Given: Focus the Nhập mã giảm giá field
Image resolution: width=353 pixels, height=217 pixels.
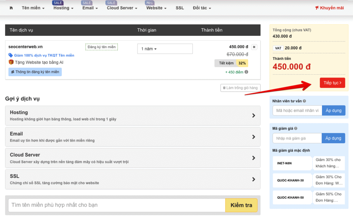Looking at the screenshot, I should (x=297, y=138).
